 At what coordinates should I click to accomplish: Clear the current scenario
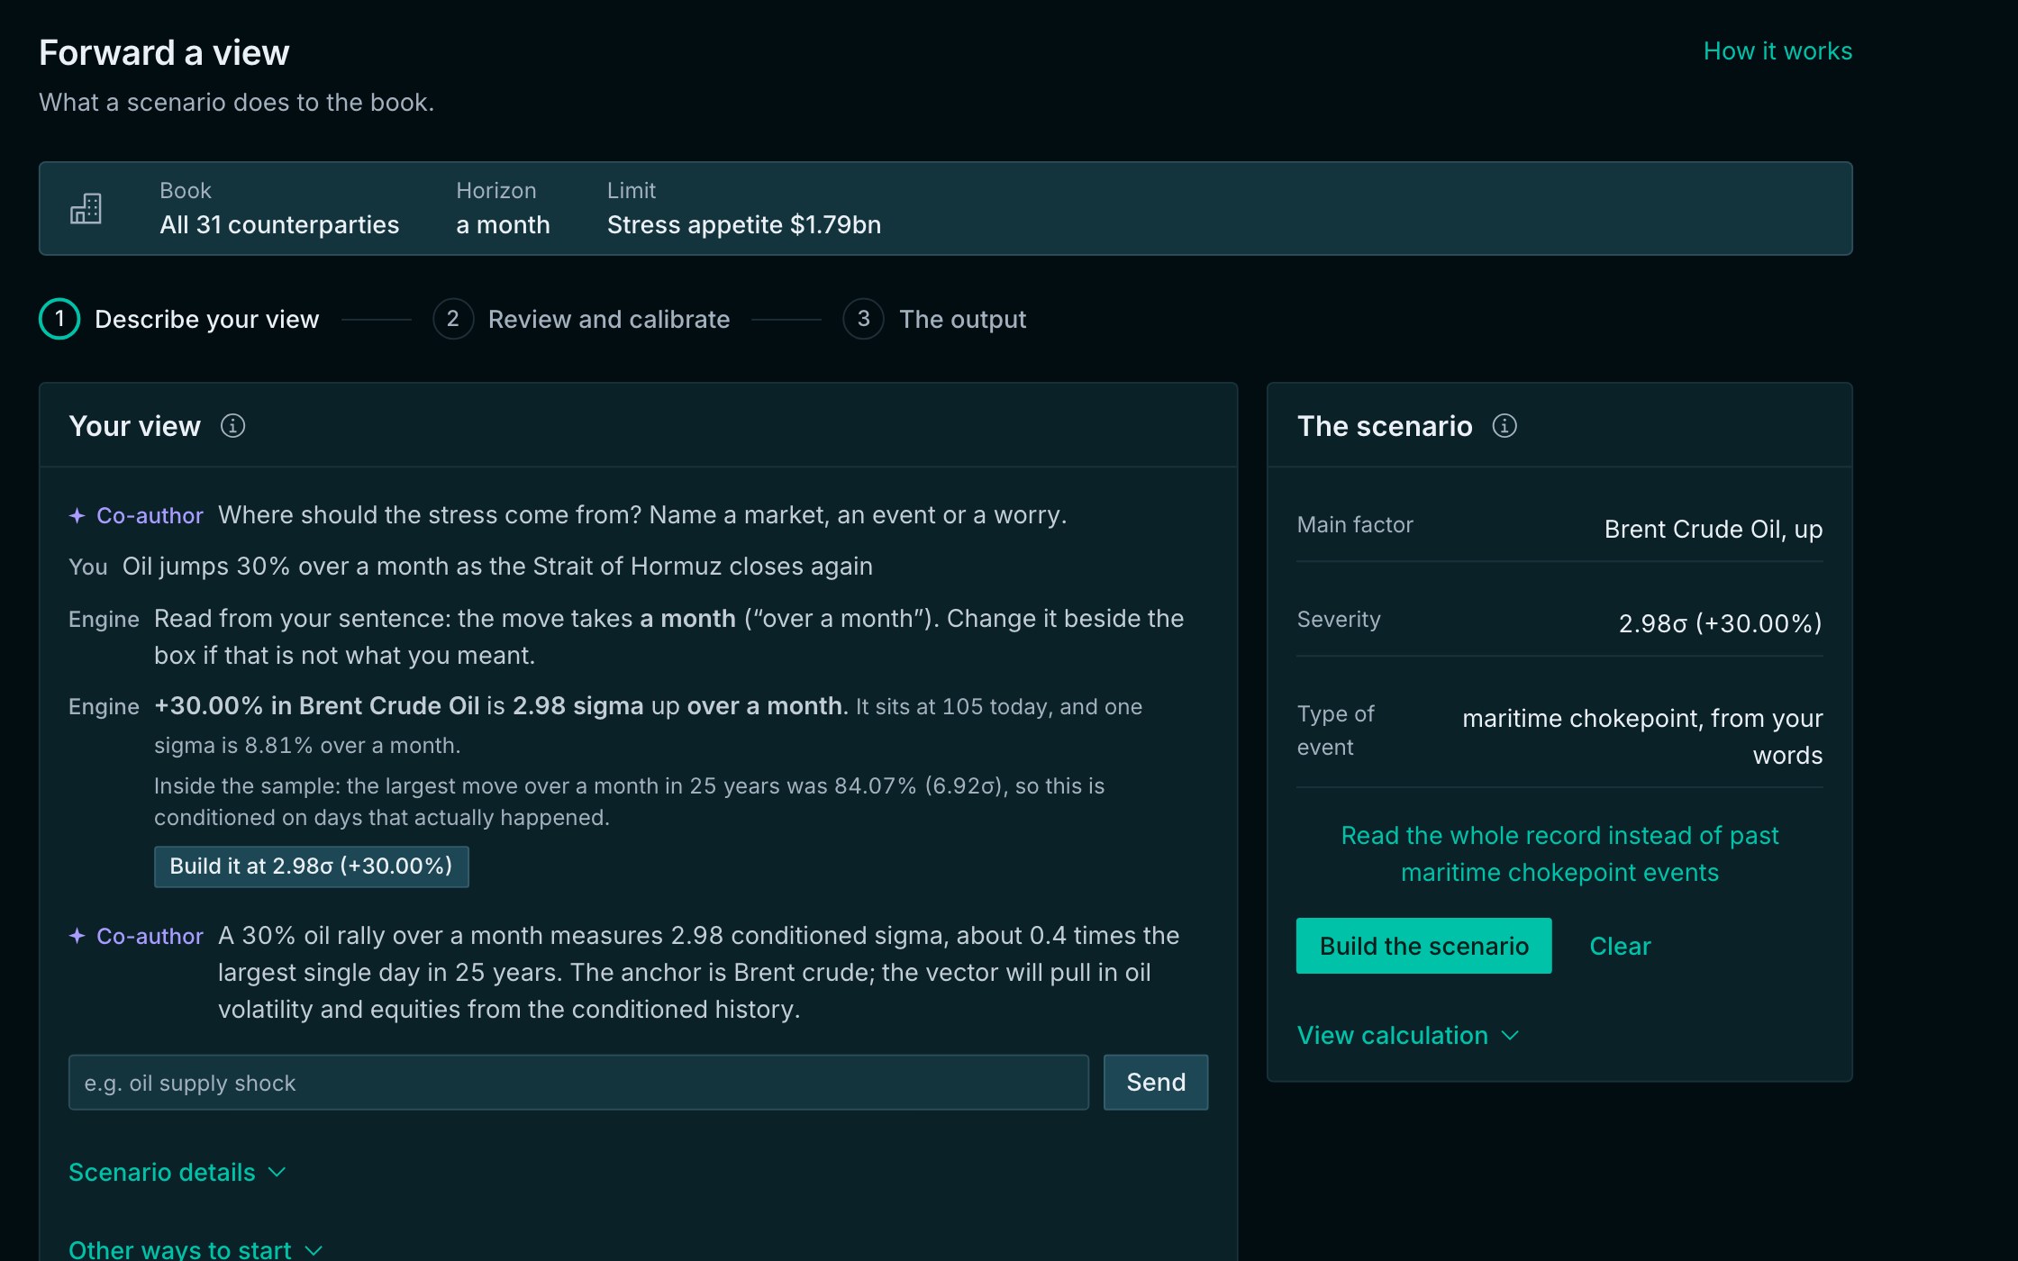1620,946
